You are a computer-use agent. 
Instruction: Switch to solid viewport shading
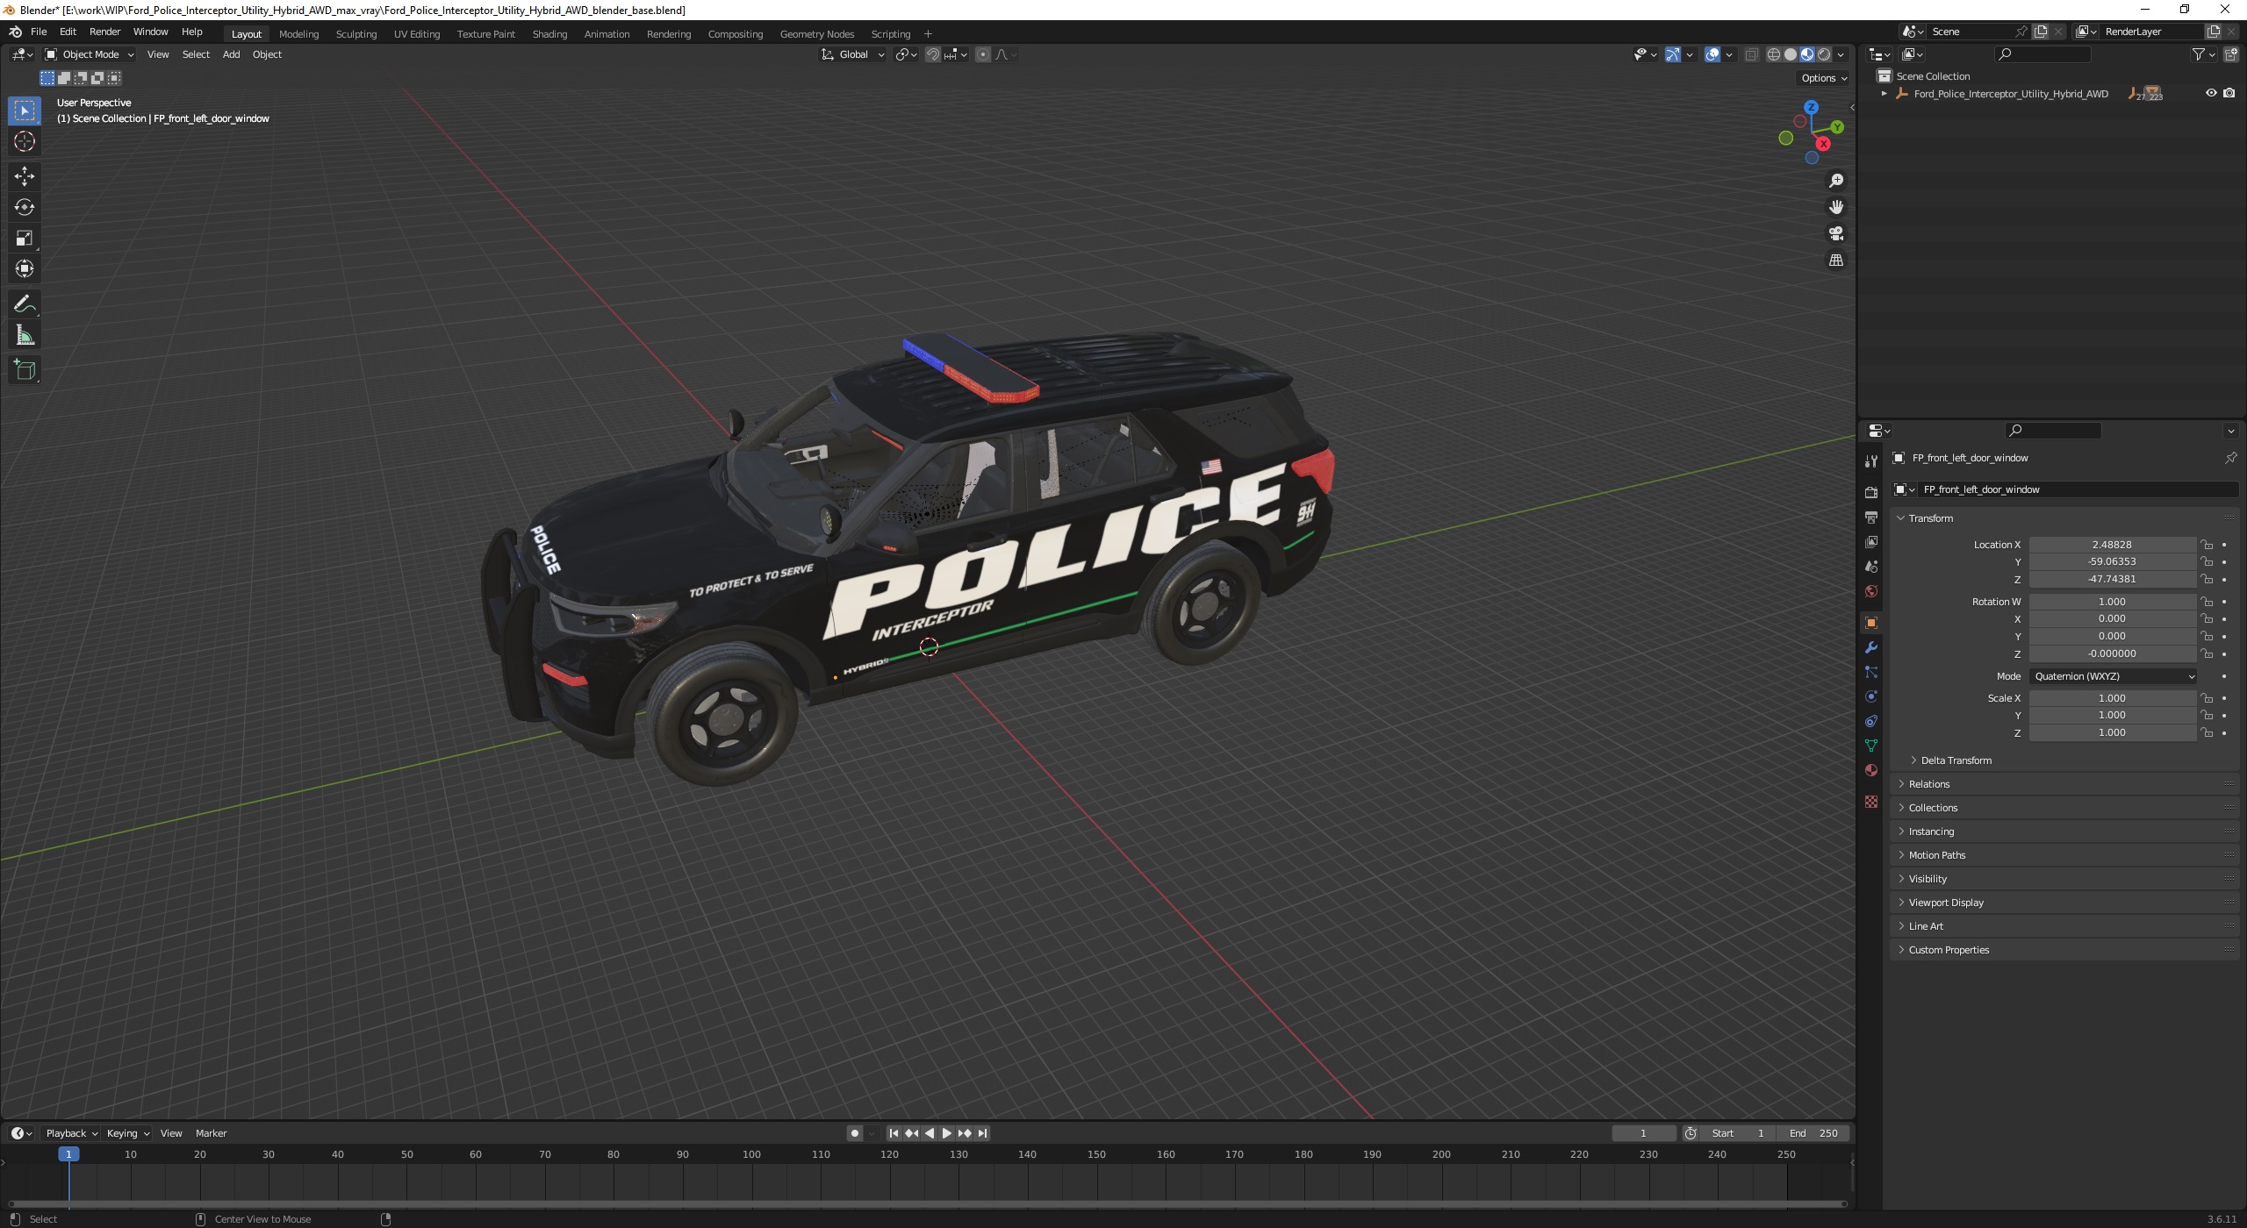pyautogui.click(x=1791, y=54)
